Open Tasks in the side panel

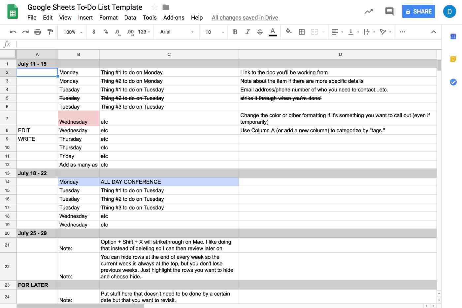tap(453, 82)
